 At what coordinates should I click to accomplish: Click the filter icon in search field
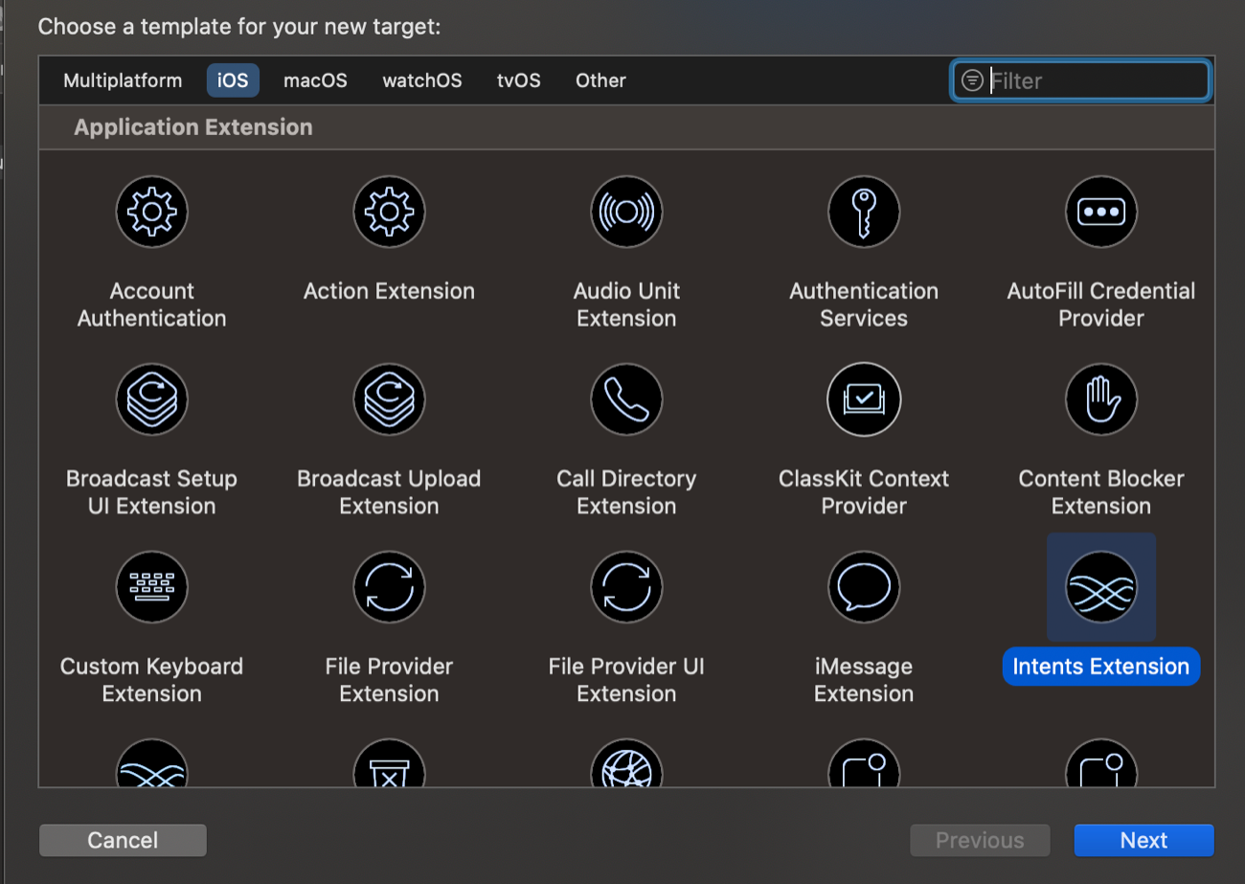pyautogui.click(x=972, y=80)
